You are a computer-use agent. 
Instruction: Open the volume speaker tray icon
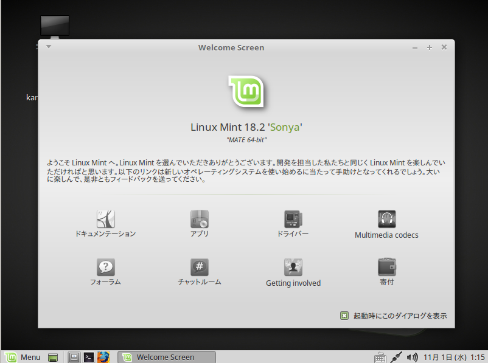point(413,358)
